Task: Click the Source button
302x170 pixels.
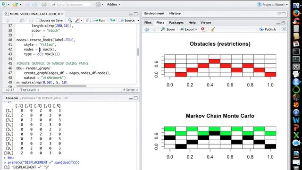Action: point(127,20)
